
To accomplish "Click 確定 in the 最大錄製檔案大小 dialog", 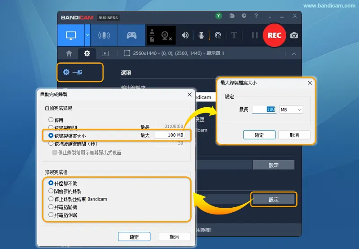I will pyautogui.click(x=259, y=135).
